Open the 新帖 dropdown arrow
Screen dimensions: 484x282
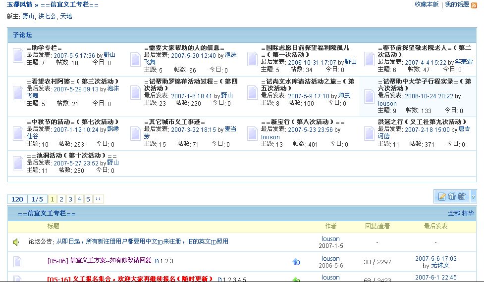(x=473, y=197)
